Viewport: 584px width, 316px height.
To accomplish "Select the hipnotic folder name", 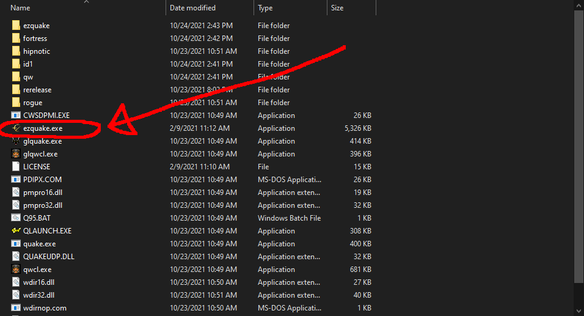I will click(x=37, y=51).
